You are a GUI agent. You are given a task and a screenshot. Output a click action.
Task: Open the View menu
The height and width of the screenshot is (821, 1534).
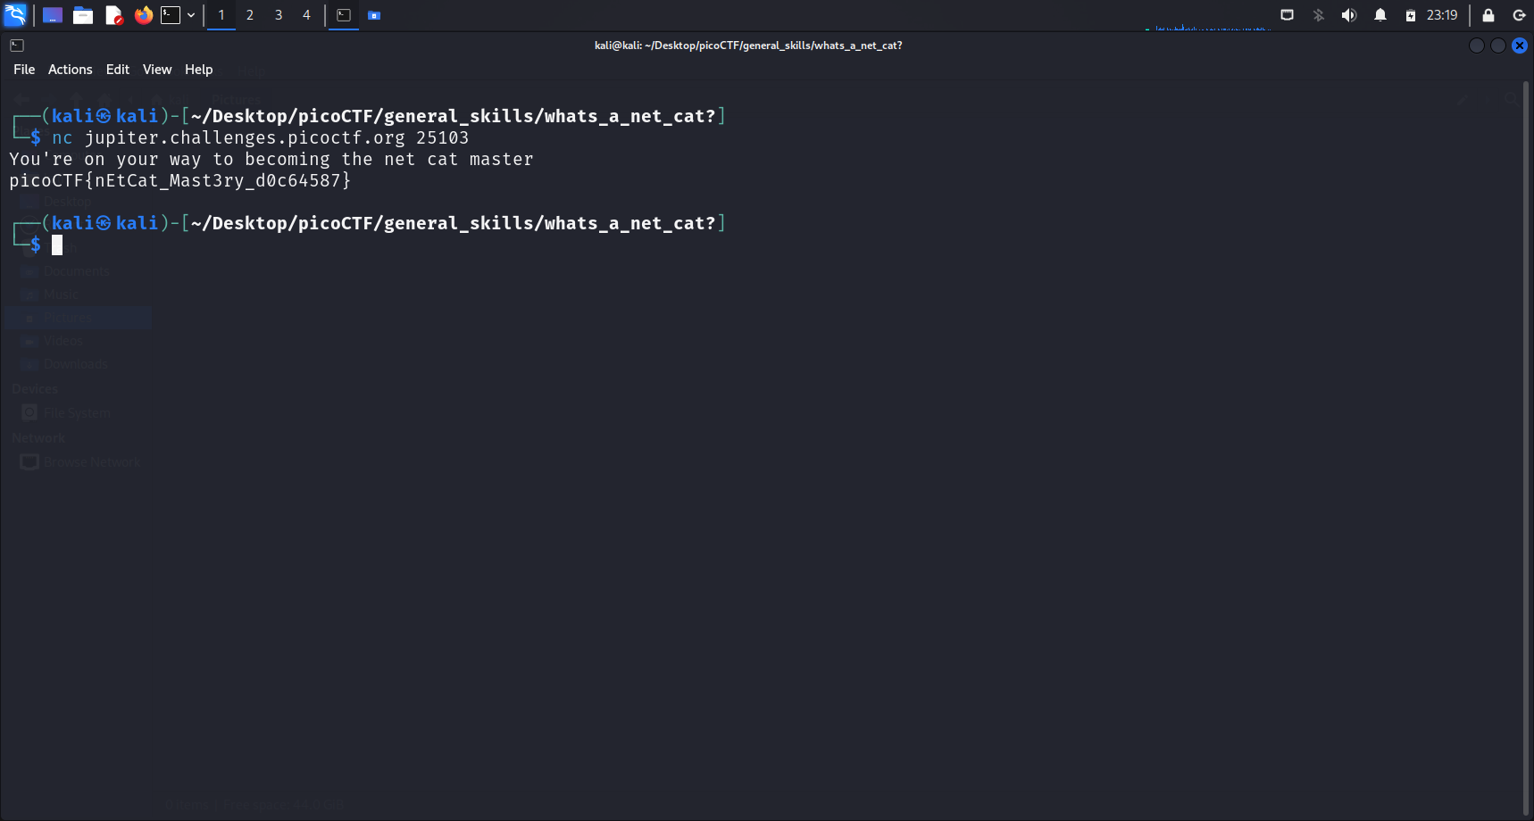tap(157, 70)
